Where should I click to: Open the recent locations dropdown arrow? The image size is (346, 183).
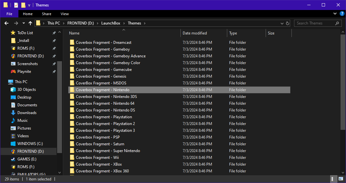24,23
